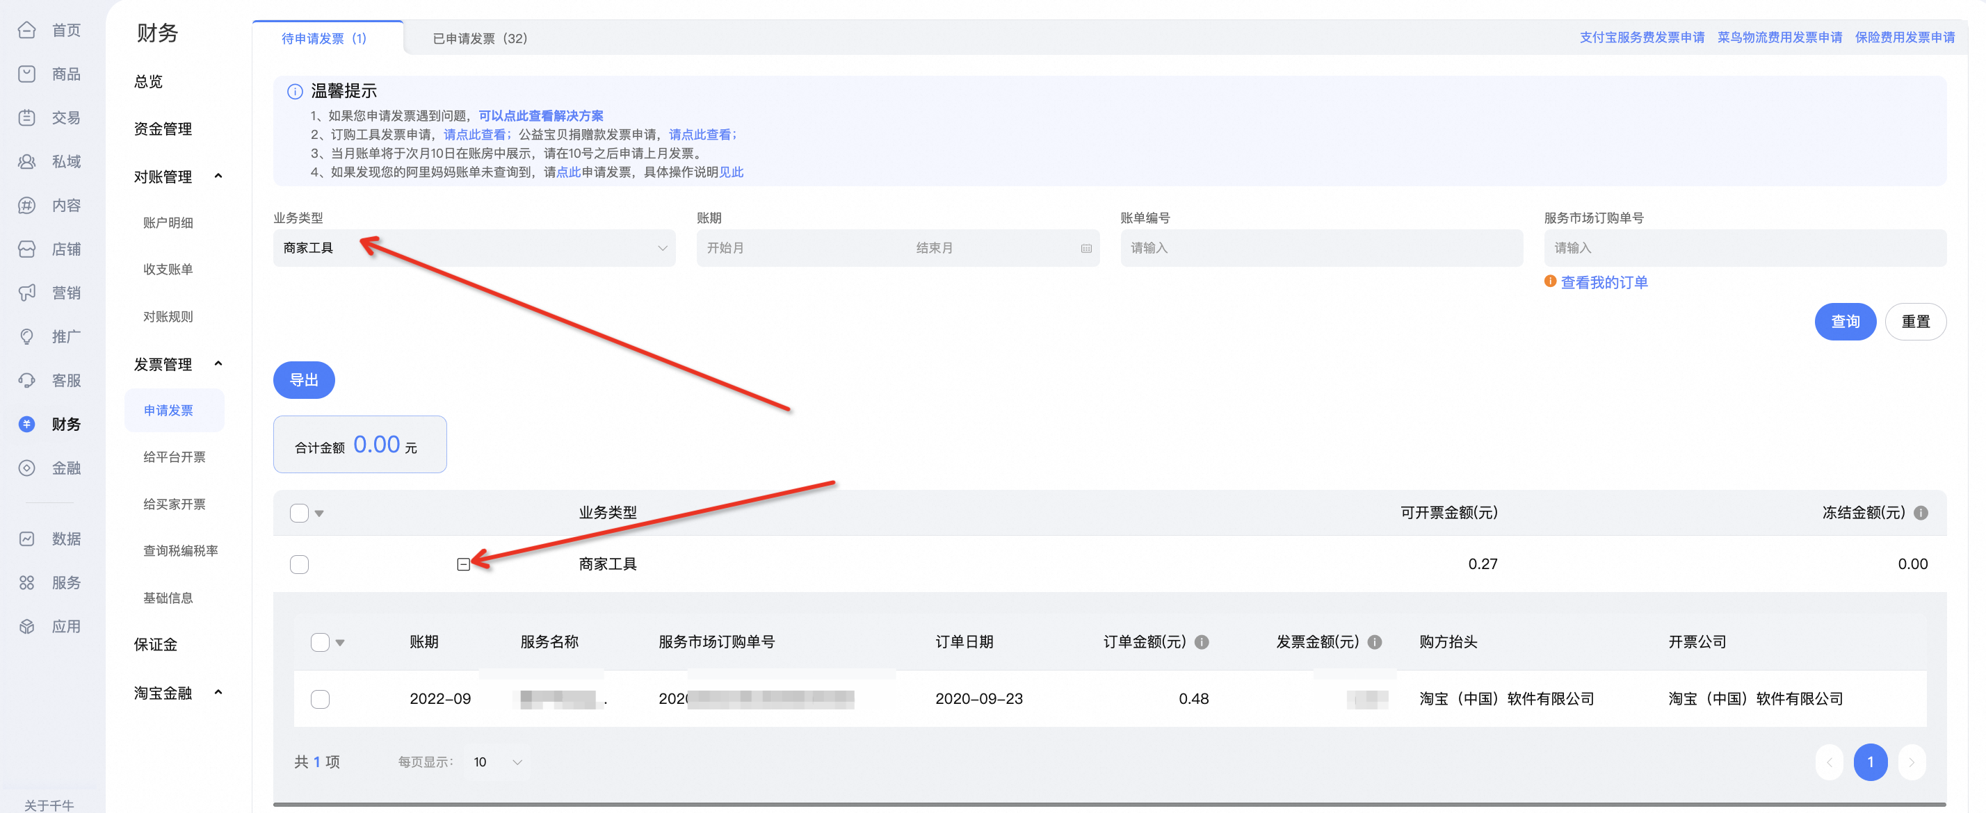Click the 账单编号 input field
The width and height of the screenshot is (1986, 813).
[1321, 248]
